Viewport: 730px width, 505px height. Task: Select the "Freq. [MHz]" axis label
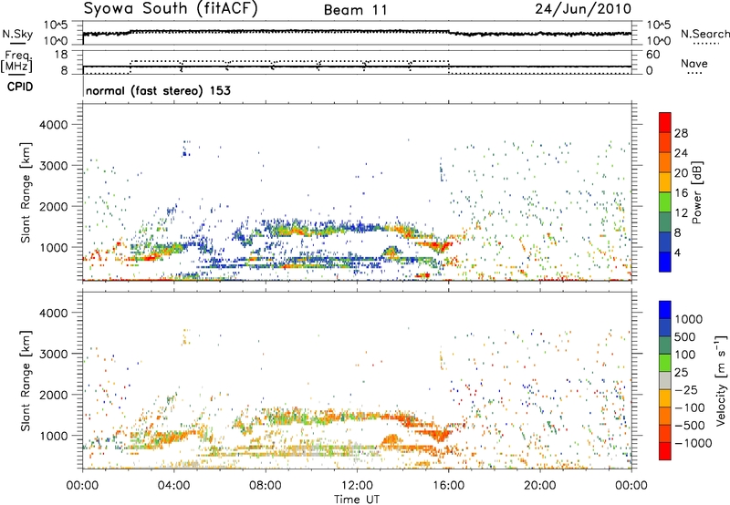(17, 62)
